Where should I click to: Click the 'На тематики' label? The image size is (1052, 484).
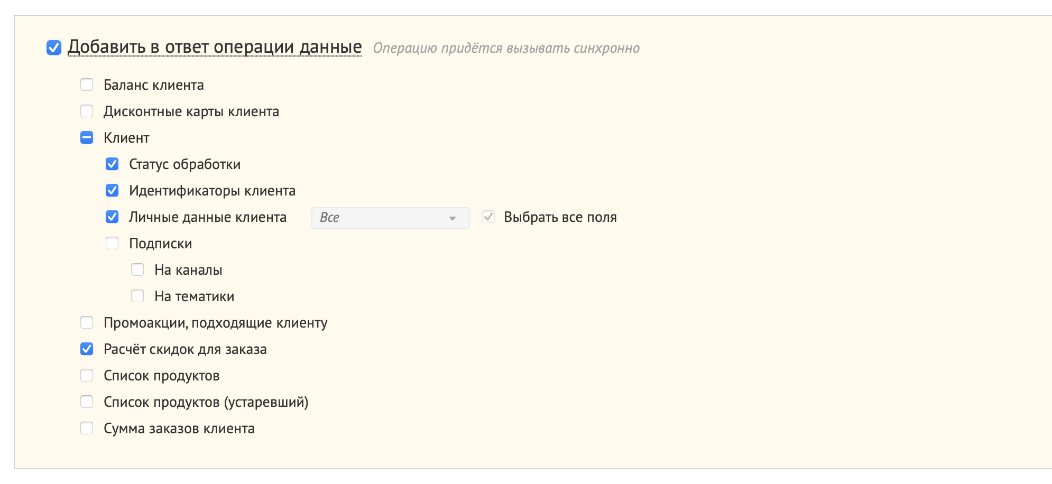coord(195,296)
